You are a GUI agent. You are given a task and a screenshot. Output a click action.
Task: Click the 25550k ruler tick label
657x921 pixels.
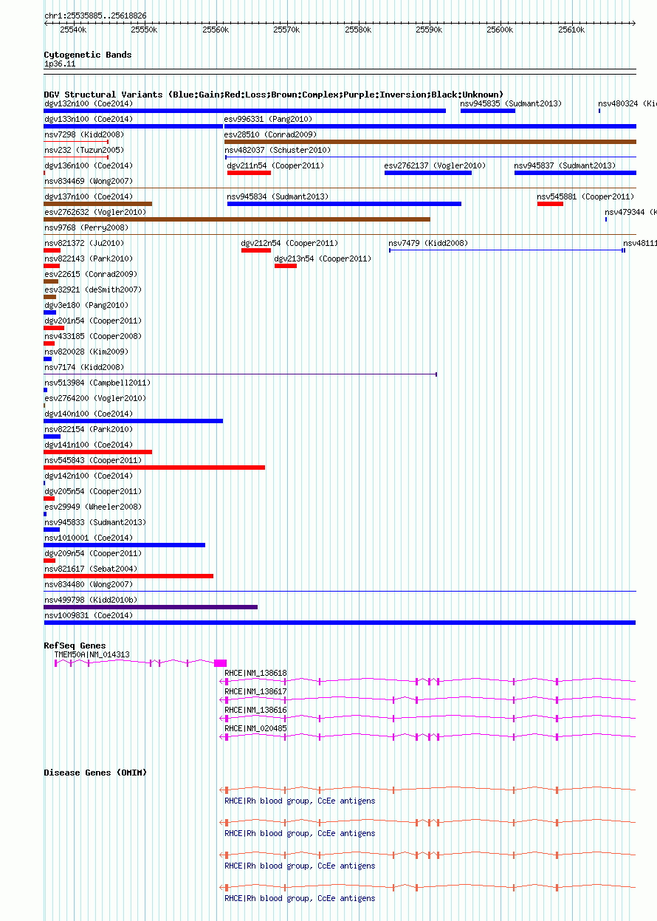point(144,30)
